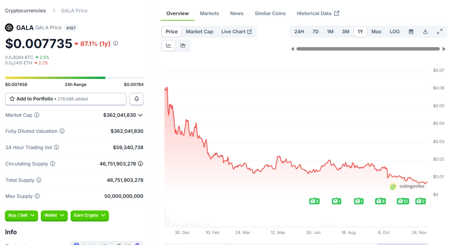Click the chart range scrollbar slider
Viewport: 454px width, 245px height.
point(368,49)
